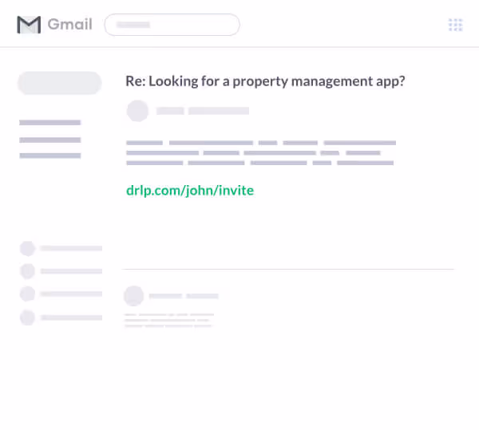Open the Google apps grid icon
Viewport: 479px width, 430px height.
tap(455, 25)
